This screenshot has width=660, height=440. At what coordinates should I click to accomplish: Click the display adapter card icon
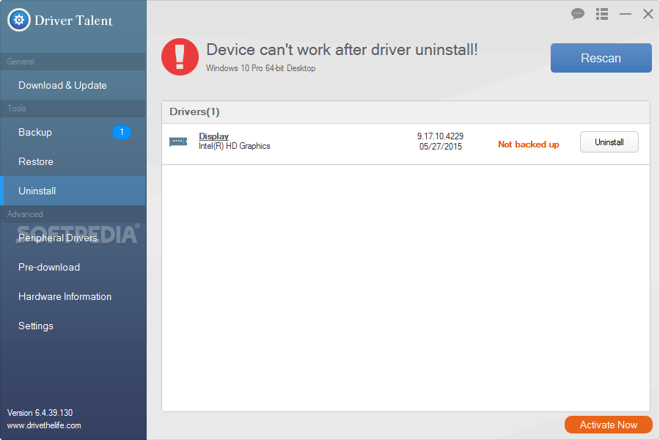pyautogui.click(x=178, y=142)
